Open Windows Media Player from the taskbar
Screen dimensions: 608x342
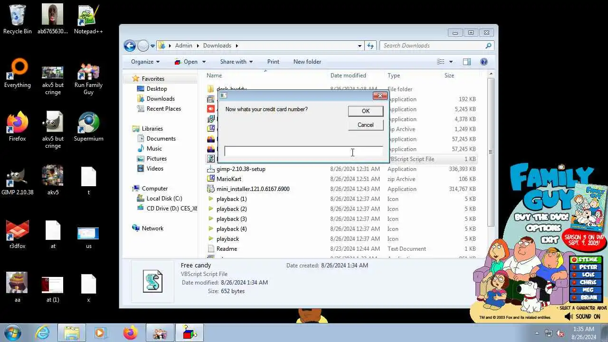coord(100,332)
